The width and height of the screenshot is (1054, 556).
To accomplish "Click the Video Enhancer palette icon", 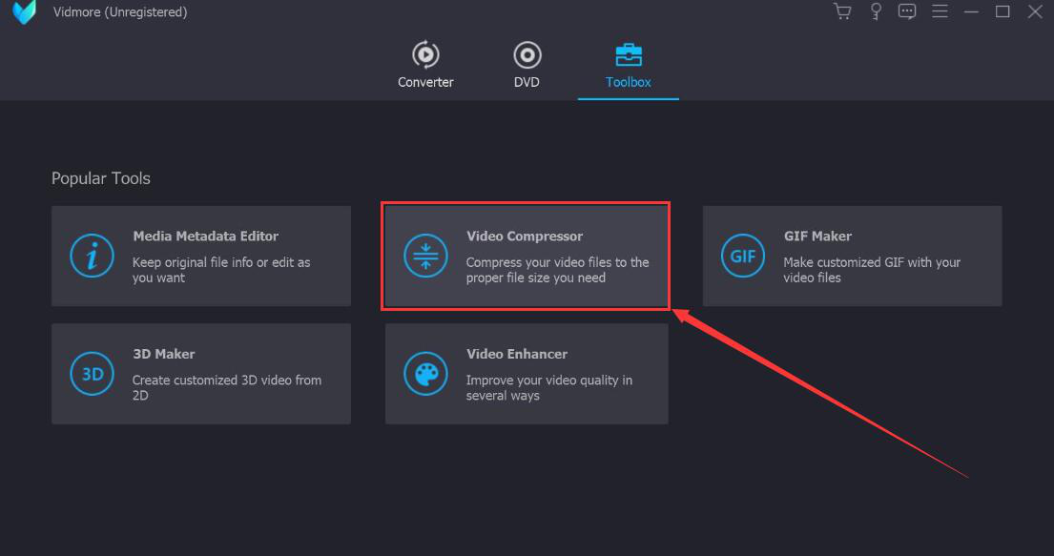I will [425, 373].
